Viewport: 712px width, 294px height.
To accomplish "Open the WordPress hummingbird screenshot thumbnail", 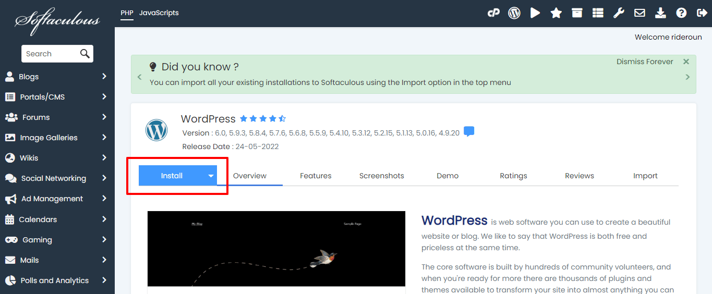I will tap(276, 249).
